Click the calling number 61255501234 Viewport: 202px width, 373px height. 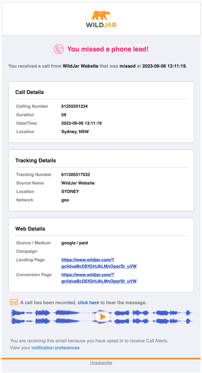pos(74,106)
